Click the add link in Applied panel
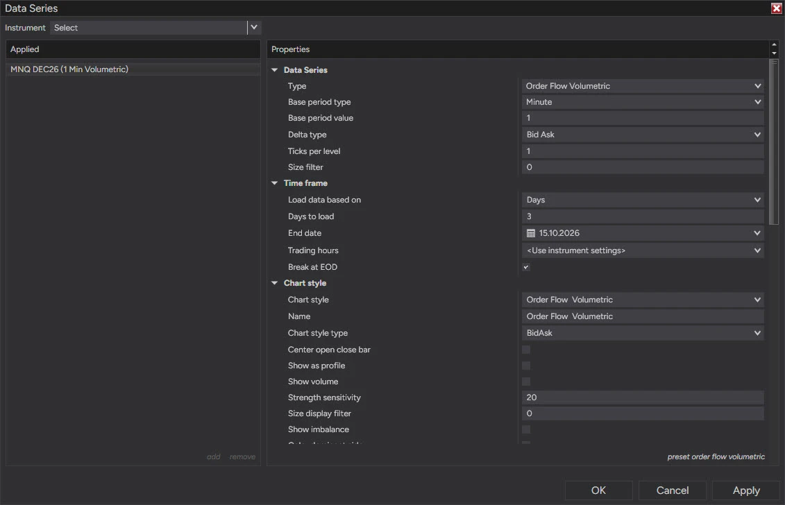The image size is (785, 505). (214, 457)
